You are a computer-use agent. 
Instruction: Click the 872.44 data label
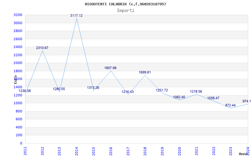(x=230, y=105)
